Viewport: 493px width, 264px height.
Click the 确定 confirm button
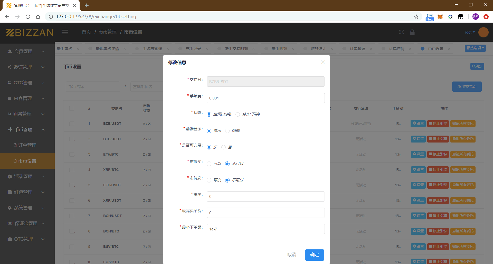click(x=314, y=255)
